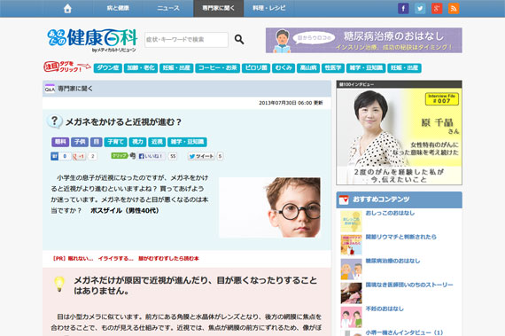Select the ダウン症 tag
505x336 pixels.
click(108, 68)
